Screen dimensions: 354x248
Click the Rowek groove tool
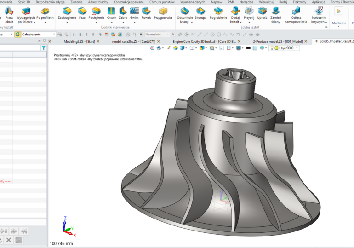click(x=146, y=13)
